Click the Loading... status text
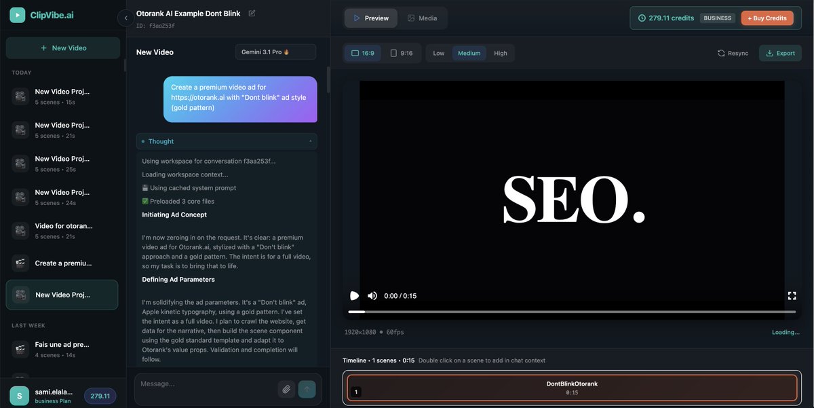 pyautogui.click(x=786, y=333)
